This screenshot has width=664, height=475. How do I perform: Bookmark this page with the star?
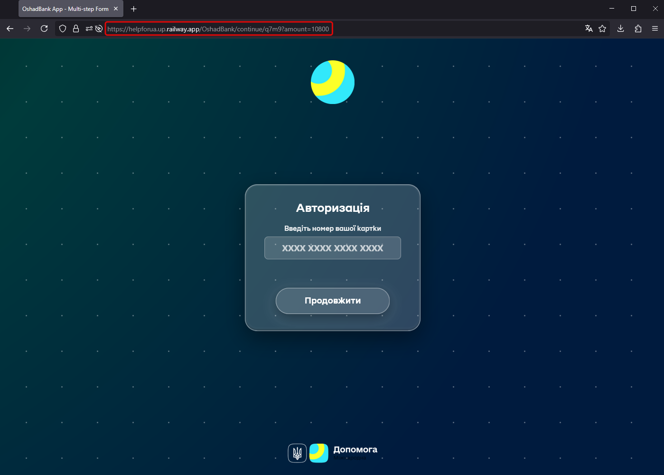(602, 29)
